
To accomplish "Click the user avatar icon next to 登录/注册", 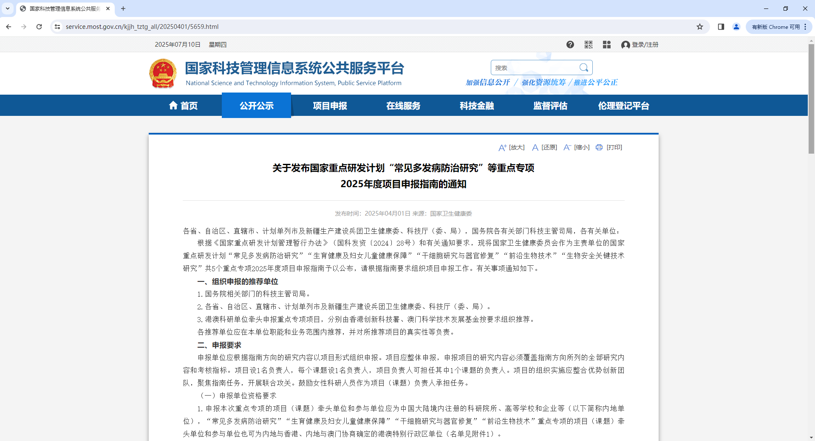I will point(625,45).
